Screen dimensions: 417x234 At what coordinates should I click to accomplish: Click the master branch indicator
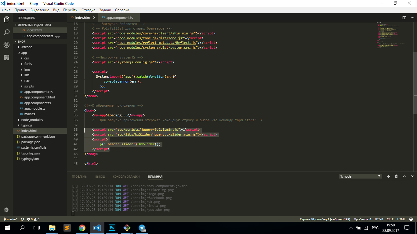click(x=10, y=219)
